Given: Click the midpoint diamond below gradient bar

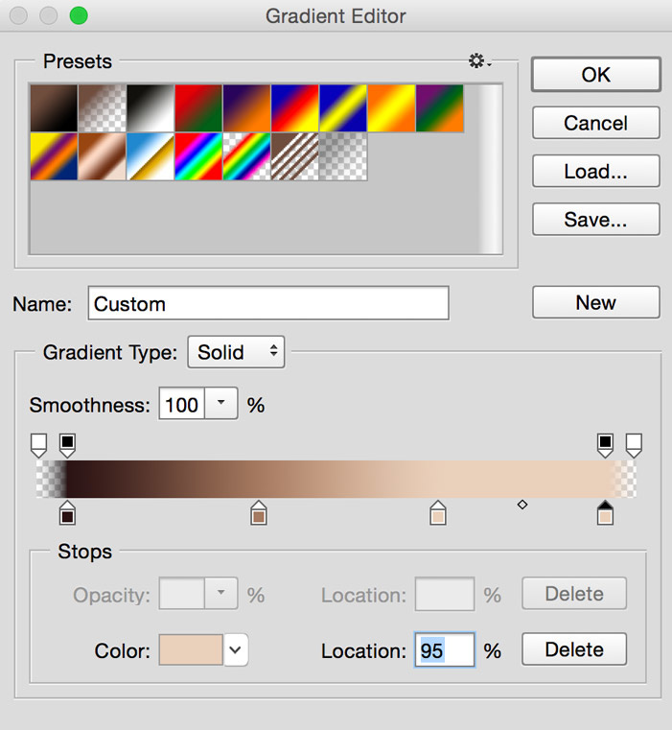Looking at the screenshot, I should tap(522, 505).
